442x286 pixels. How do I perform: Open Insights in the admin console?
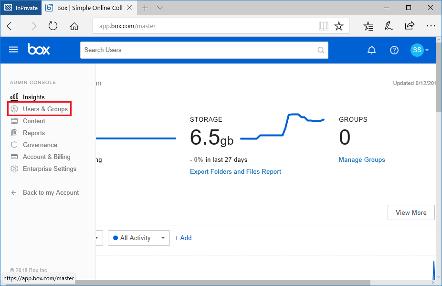point(34,97)
